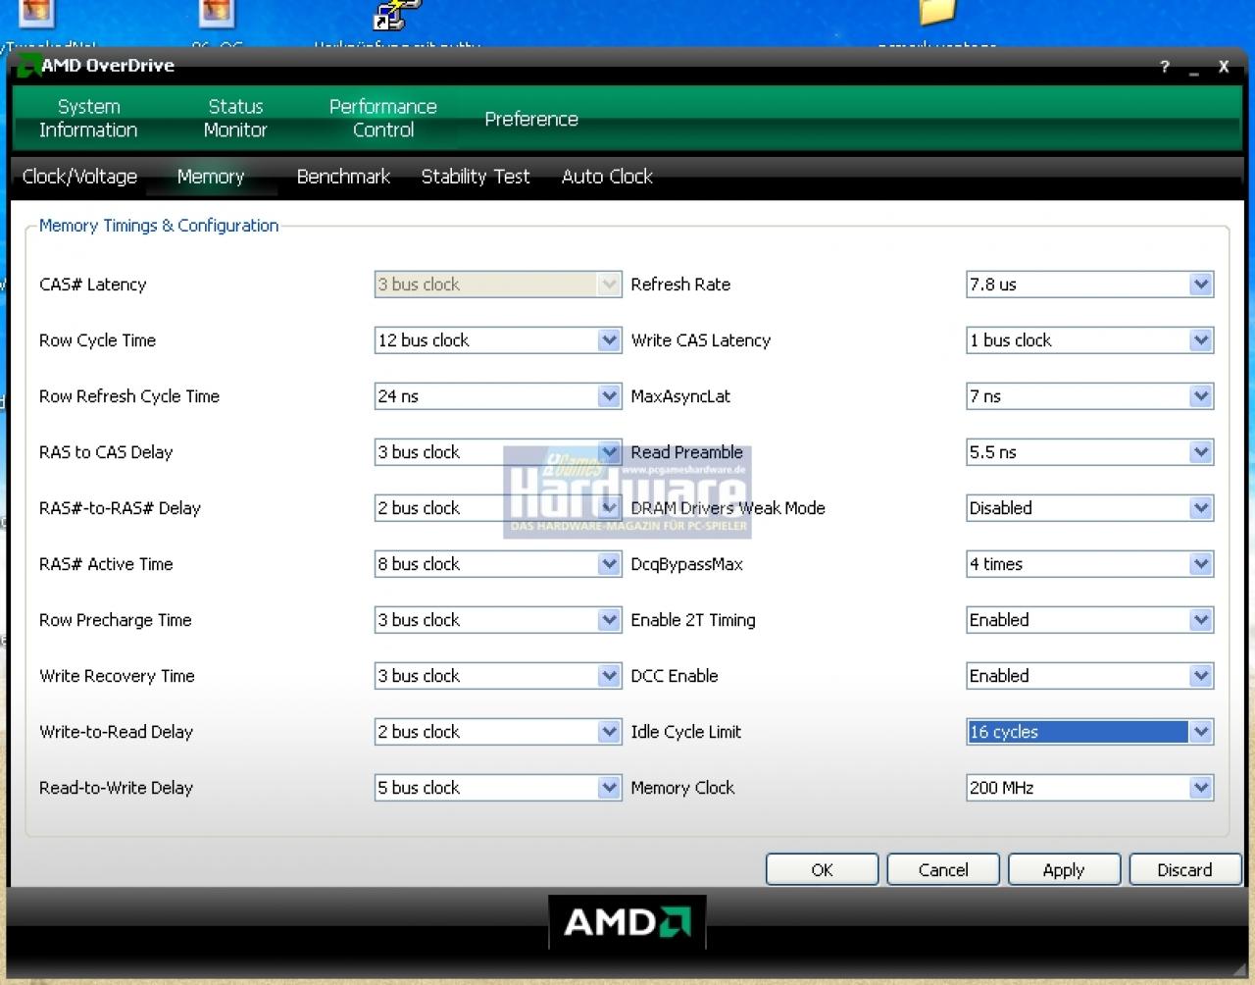Expand the RAS# Active Time dropdown
Screen dimensions: 1255x985
pos(498,564)
